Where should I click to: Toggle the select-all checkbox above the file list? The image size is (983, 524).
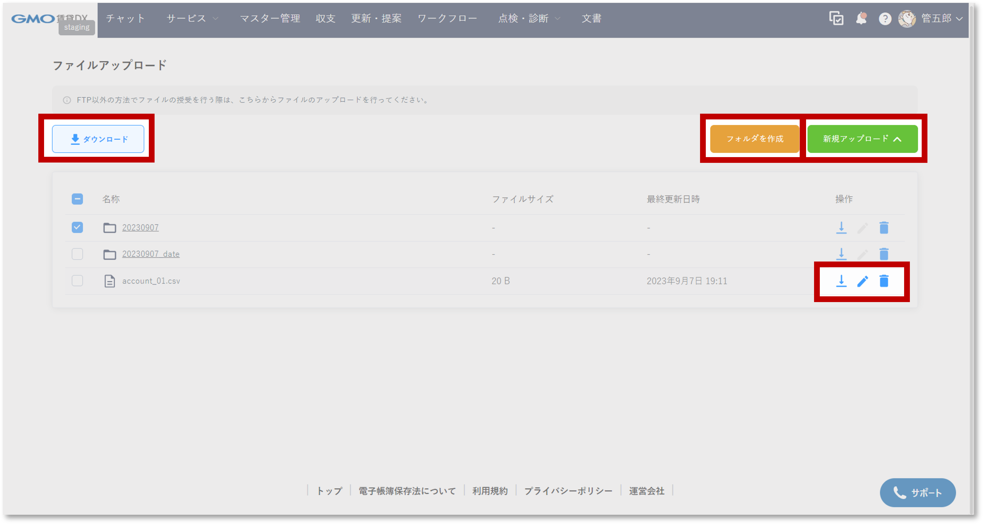pos(78,199)
